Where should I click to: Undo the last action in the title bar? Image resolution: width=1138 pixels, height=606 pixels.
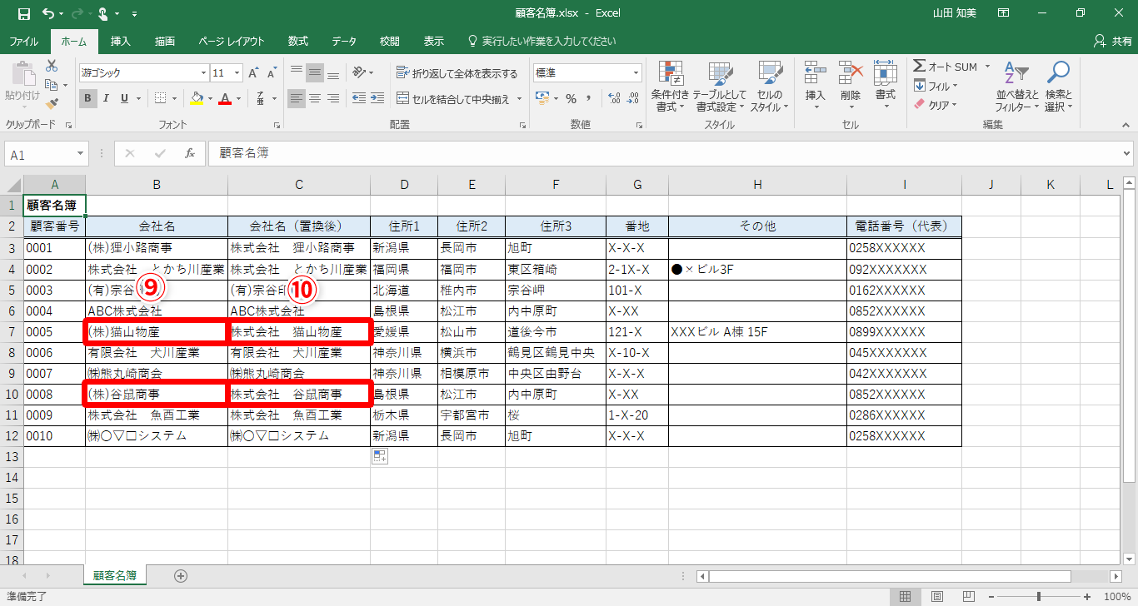[47, 13]
